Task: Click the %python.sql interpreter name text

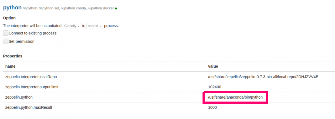Action: point(49,8)
